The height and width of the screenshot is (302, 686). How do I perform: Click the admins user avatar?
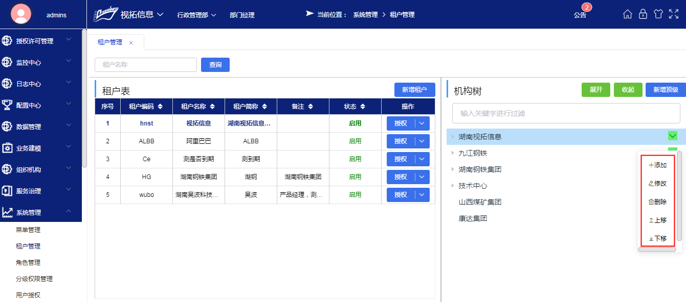pyautogui.click(x=21, y=14)
